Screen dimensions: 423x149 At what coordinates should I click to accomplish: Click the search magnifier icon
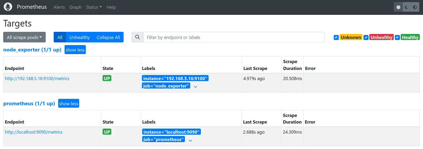pos(137,37)
